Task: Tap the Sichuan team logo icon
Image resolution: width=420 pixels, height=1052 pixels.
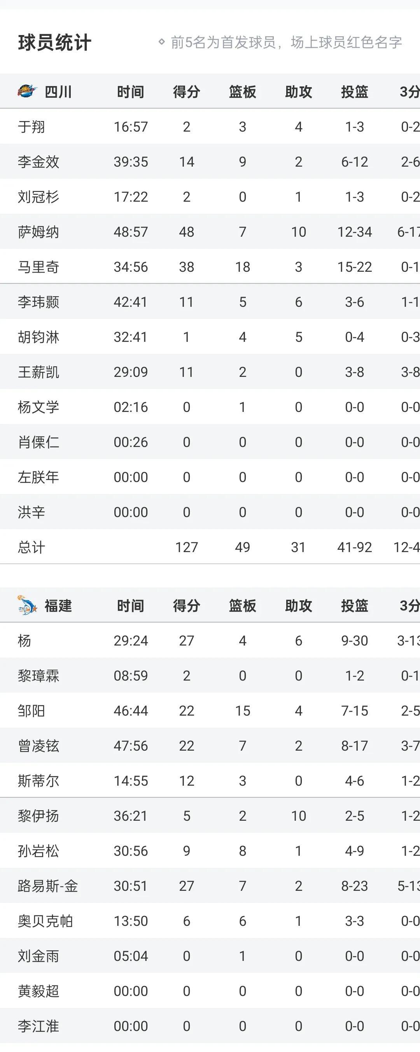Action: point(27,91)
